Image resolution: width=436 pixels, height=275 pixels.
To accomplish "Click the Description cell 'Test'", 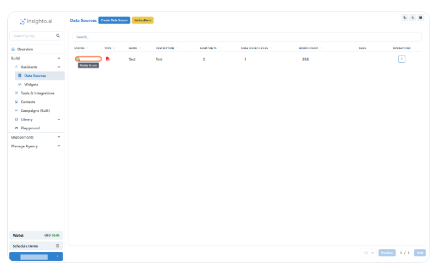I will click(x=159, y=59).
